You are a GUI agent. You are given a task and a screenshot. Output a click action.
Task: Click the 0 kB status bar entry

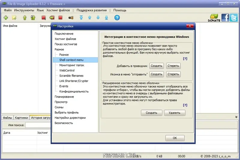[159, 156]
